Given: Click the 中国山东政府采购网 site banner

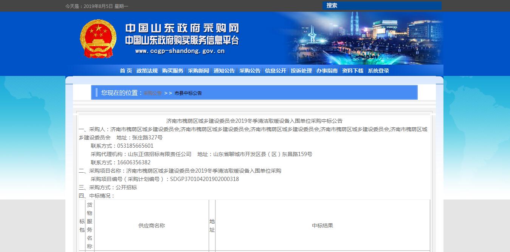Looking at the screenshot, I should tap(183, 28).
